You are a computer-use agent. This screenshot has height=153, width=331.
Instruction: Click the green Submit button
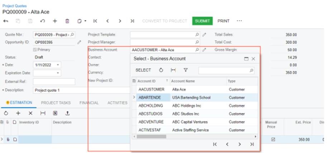(202, 21)
